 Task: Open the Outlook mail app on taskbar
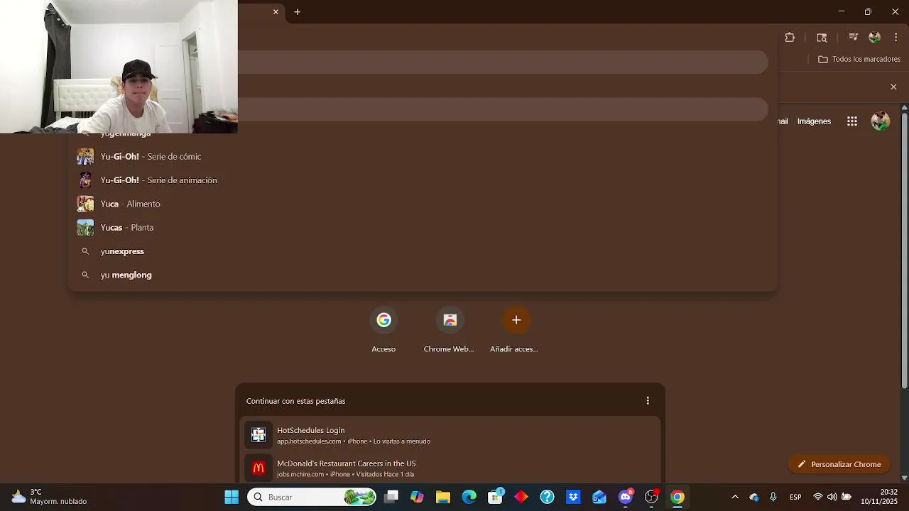tap(599, 497)
